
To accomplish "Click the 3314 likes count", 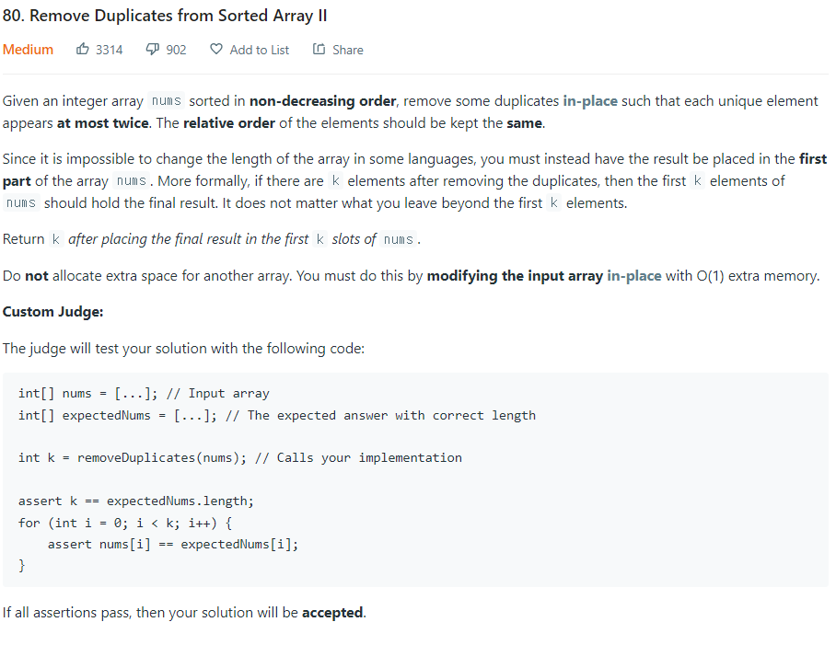I will pyautogui.click(x=110, y=50).
